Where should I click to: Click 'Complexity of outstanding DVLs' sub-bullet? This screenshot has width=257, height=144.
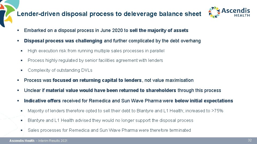click(x=60, y=70)
